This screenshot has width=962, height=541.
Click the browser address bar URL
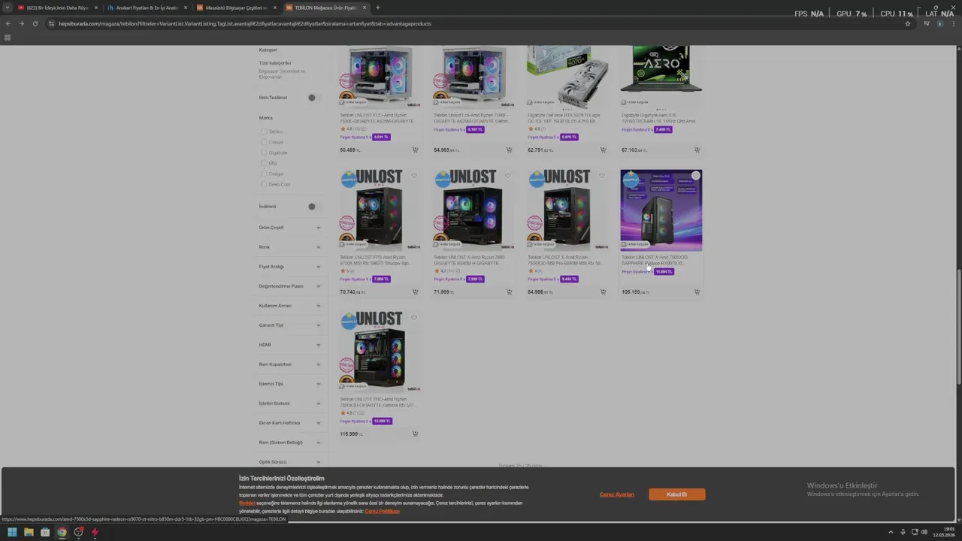tap(245, 23)
